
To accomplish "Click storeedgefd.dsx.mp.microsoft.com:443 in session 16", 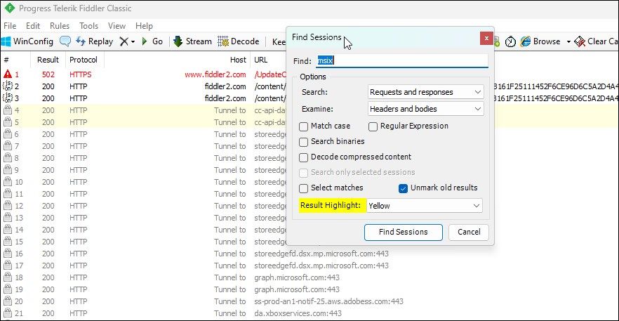I will (x=321, y=254).
